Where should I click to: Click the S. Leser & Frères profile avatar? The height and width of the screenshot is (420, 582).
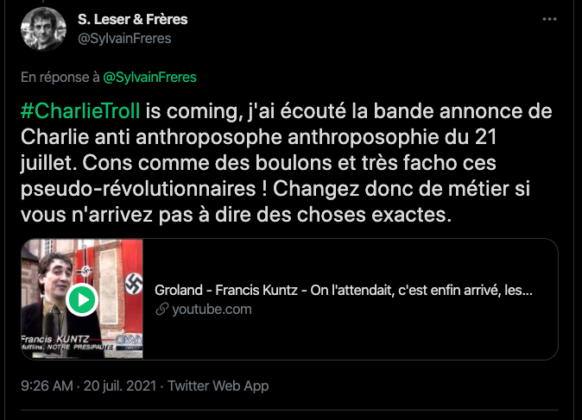click(x=43, y=29)
